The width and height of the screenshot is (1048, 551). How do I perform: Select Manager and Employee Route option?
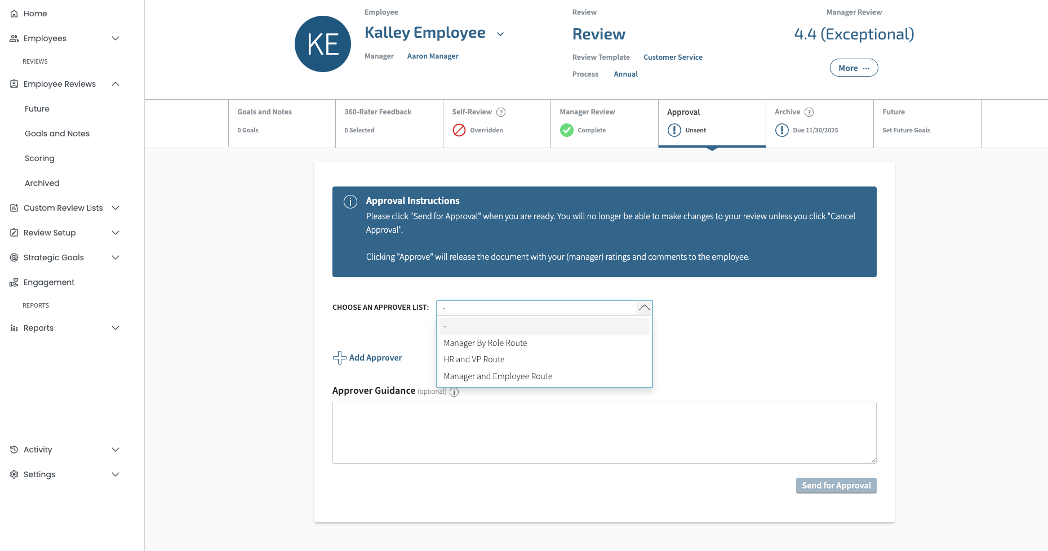point(544,376)
